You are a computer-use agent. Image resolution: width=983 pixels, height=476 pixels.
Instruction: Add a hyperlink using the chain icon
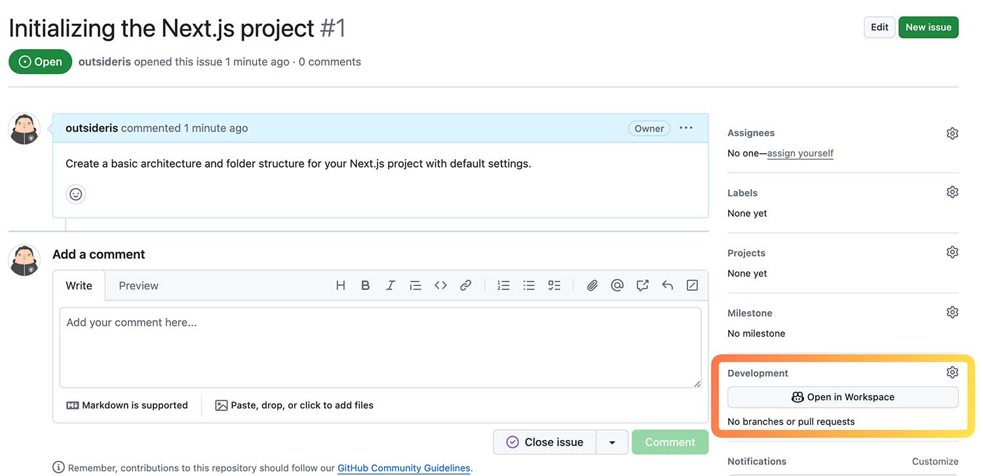[x=466, y=285]
